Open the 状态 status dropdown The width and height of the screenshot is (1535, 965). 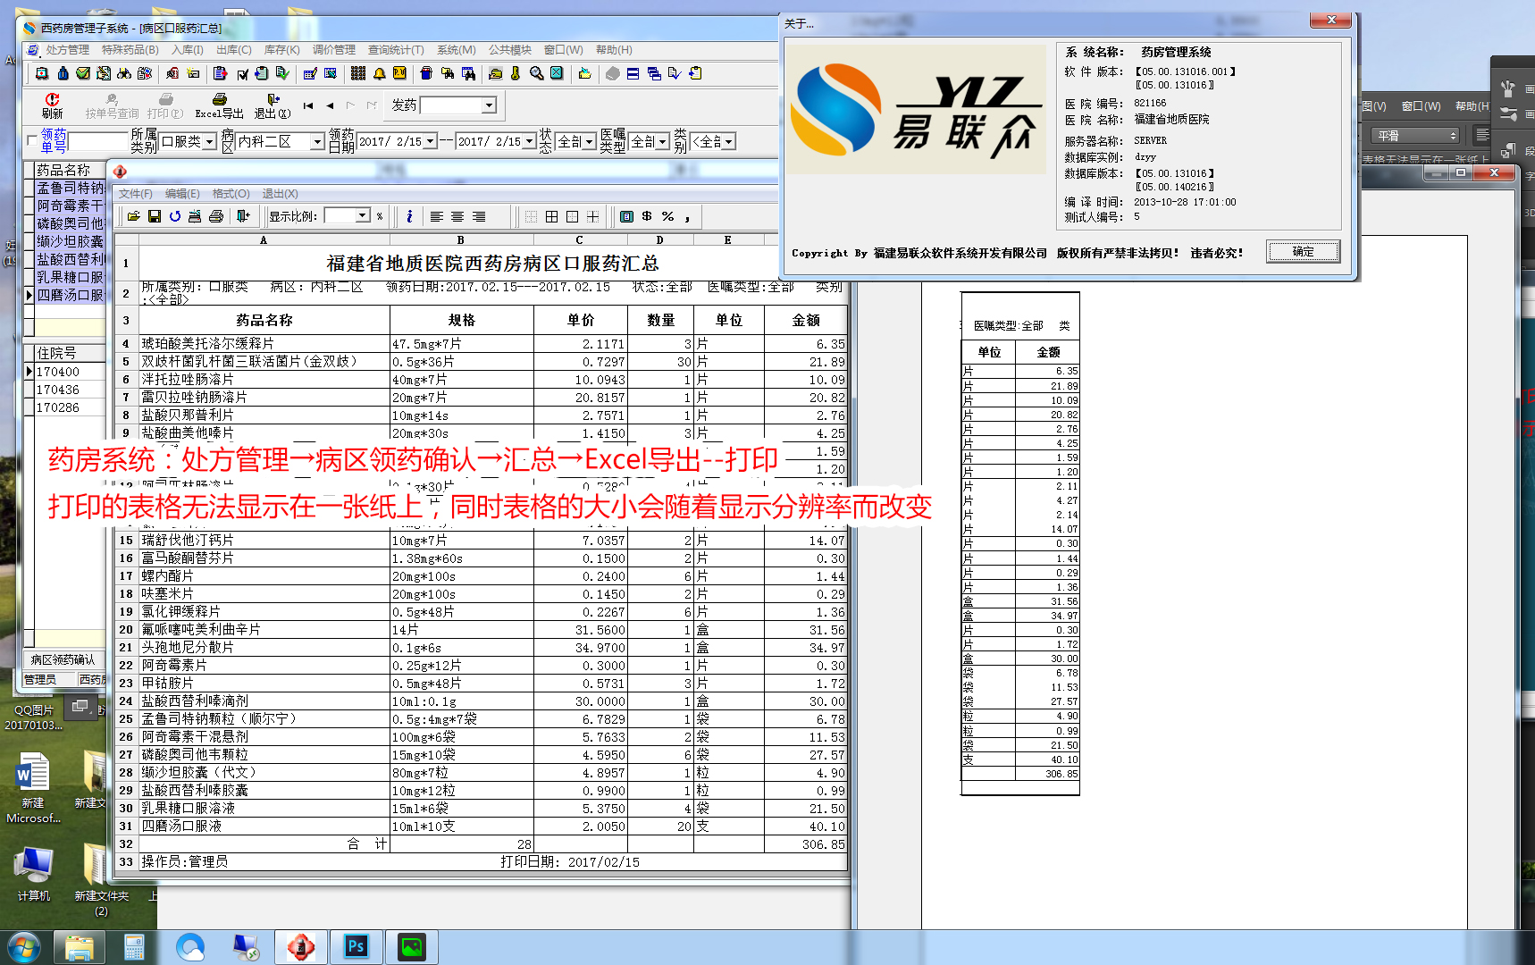click(x=589, y=142)
